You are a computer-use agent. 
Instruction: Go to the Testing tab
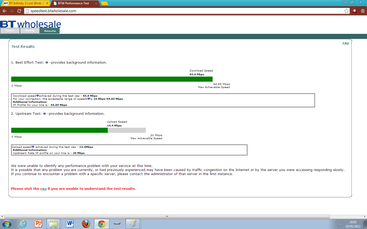point(30,31)
